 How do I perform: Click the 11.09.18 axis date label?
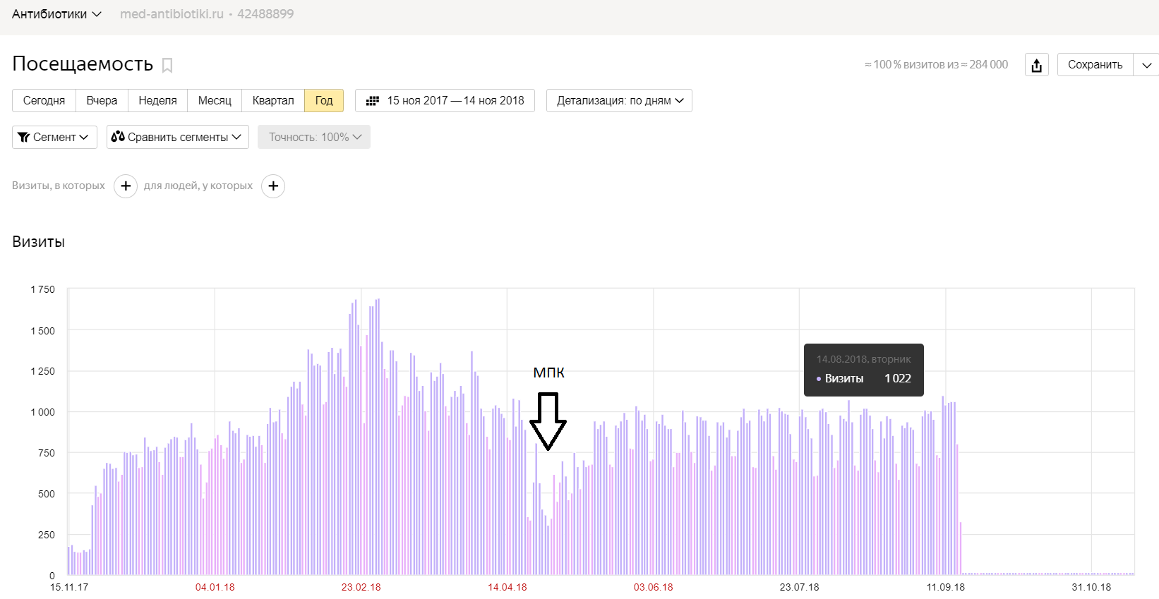[945, 587]
